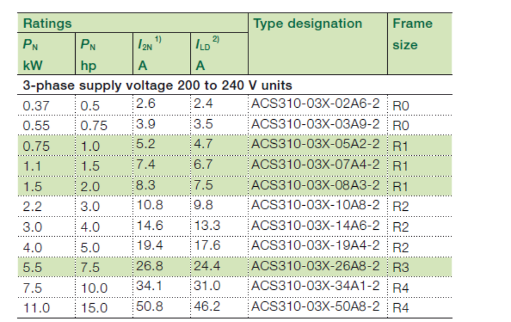Select the 6.7 A ILD value
This screenshot has height=322, width=511.
point(204,164)
